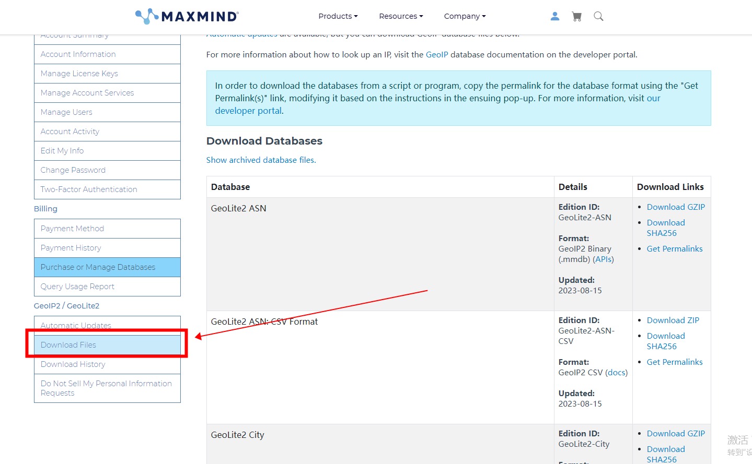752x464 pixels.
Task: Select Download Files in sidebar
Action: pyautogui.click(x=107, y=345)
